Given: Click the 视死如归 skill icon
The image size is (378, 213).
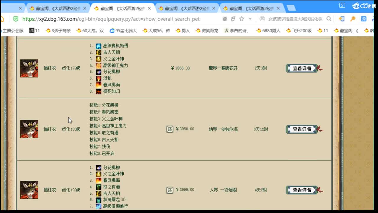Looking at the screenshot, I should (x=99, y=91).
